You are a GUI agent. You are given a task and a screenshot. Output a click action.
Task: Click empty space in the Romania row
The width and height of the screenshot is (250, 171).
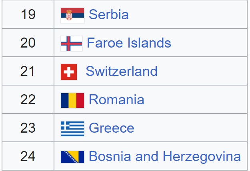tap(196, 99)
